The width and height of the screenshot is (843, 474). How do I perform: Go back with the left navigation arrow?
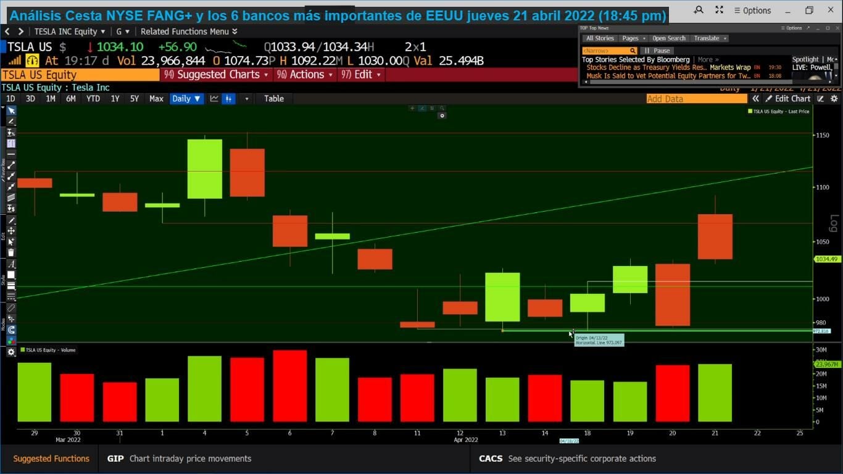pyautogui.click(x=7, y=31)
